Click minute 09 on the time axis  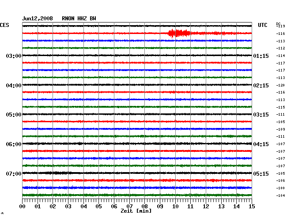pyautogui.click(x=160, y=207)
